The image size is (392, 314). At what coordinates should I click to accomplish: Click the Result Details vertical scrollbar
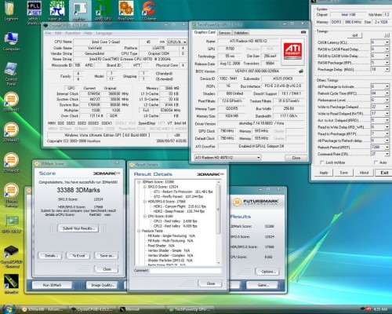click(219, 222)
